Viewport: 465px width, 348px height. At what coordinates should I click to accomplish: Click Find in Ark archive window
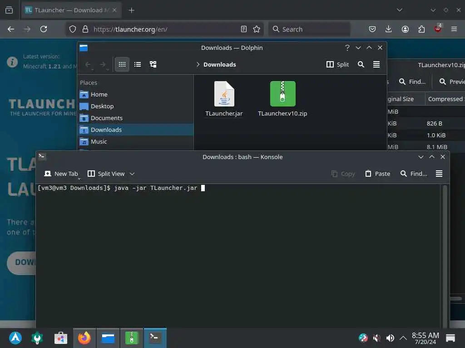[x=412, y=82]
